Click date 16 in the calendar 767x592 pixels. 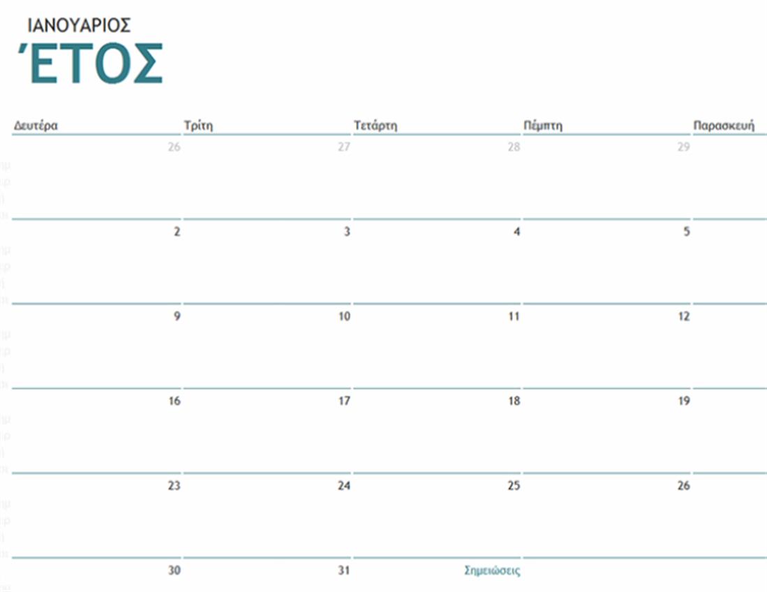coord(174,401)
